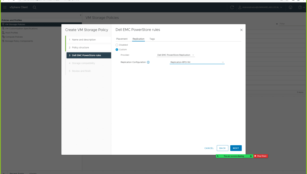Open the Administrator@VMWARELAB.LOCAL user menu
Image resolution: width=307 pixels, height=174 pixels.
tap(262, 7)
